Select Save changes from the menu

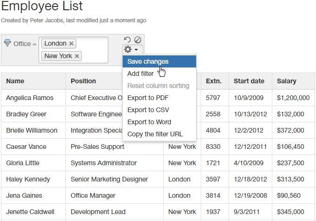tap(148, 61)
